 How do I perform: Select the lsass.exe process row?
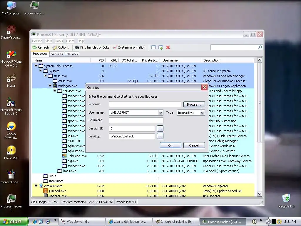click(x=143, y=171)
